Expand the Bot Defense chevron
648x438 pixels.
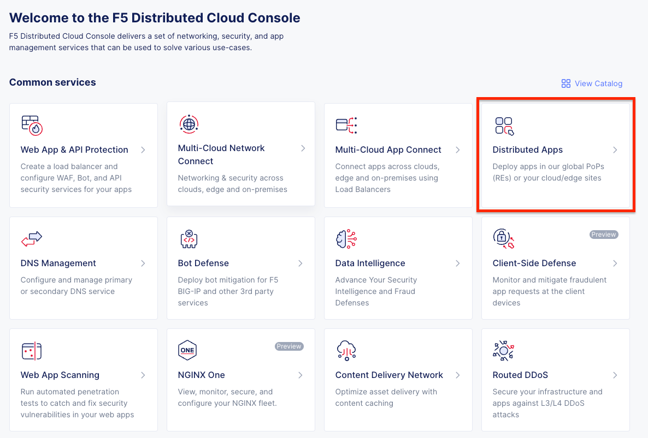301,263
